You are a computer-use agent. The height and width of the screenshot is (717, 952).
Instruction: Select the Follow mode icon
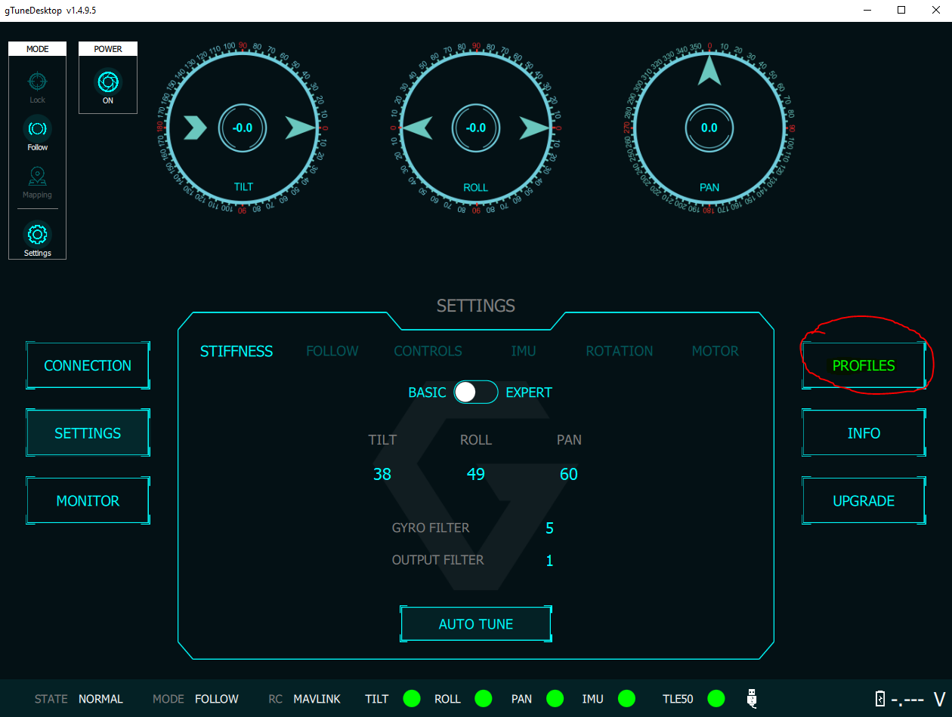point(37,128)
